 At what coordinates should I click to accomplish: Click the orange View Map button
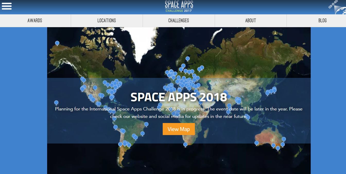click(179, 129)
